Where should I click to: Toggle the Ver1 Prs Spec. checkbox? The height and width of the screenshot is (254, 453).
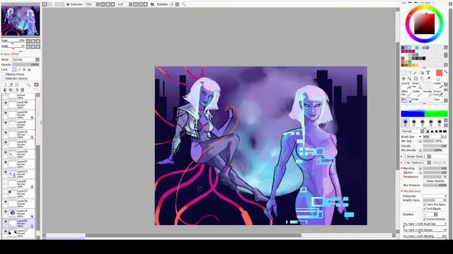click(x=425, y=205)
